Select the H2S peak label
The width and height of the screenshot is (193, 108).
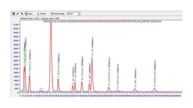[x=73, y=80]
